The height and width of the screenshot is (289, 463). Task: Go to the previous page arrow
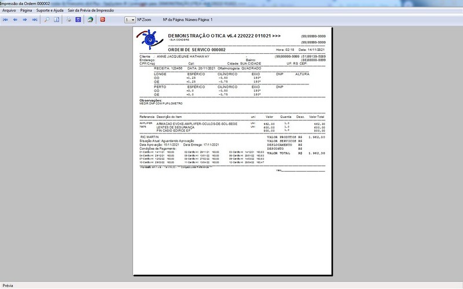click(x=15, y=20)
